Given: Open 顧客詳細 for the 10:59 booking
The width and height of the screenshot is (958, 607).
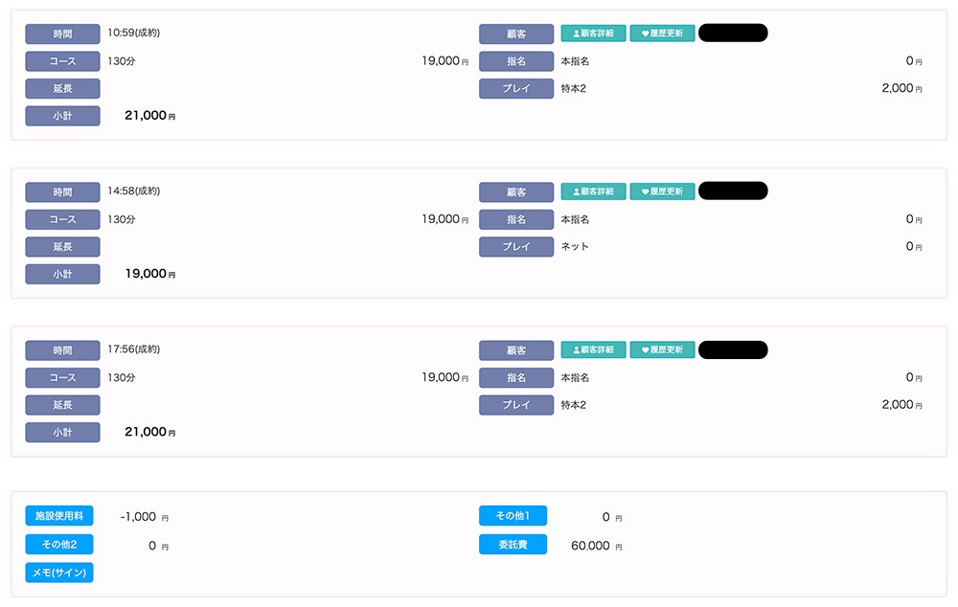Looking at the screenshot, I should click(593, 34).
